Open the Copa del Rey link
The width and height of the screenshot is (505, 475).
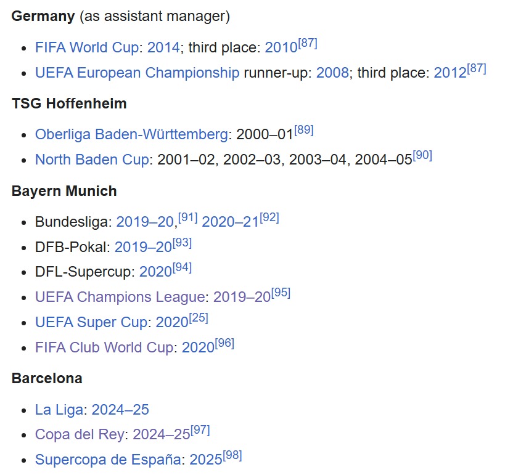tap(80, 434)
